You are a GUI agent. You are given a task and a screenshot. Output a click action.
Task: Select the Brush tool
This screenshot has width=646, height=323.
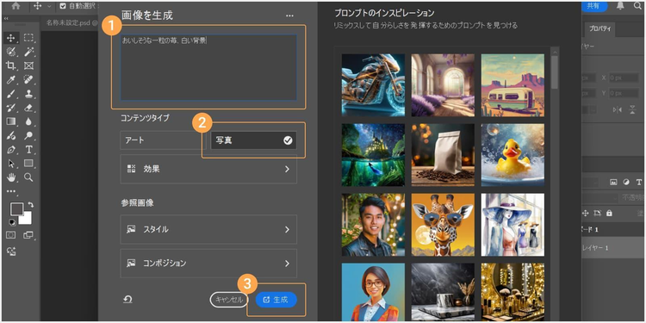tap(11, 94)
